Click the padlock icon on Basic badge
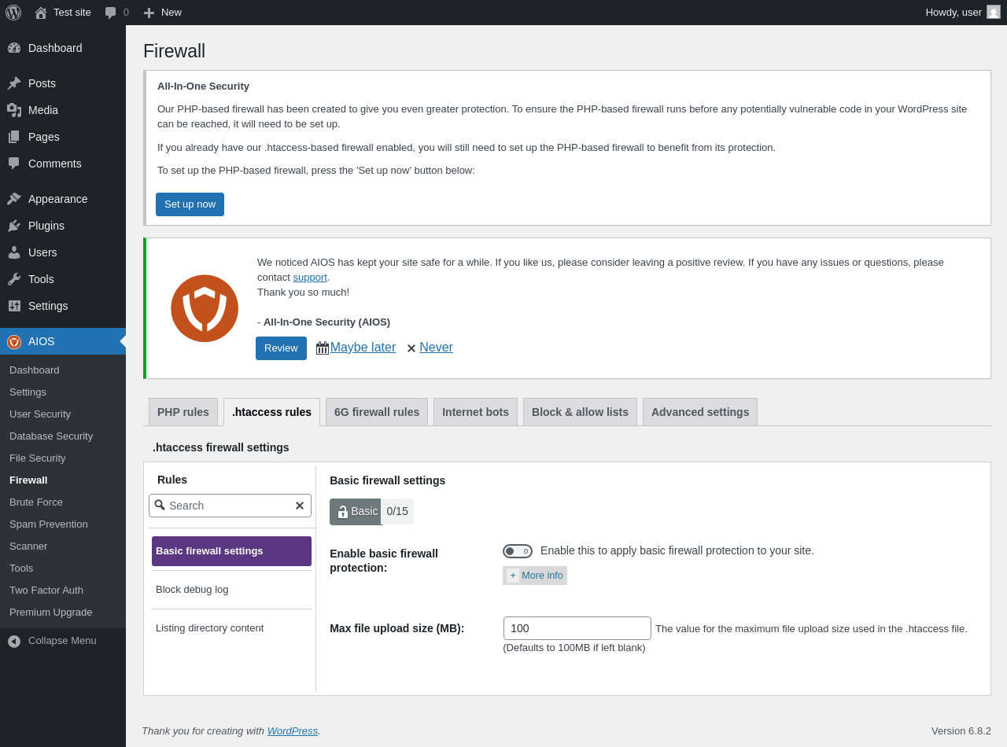This screenshot has height=747, width=1007. pos(343,512)
